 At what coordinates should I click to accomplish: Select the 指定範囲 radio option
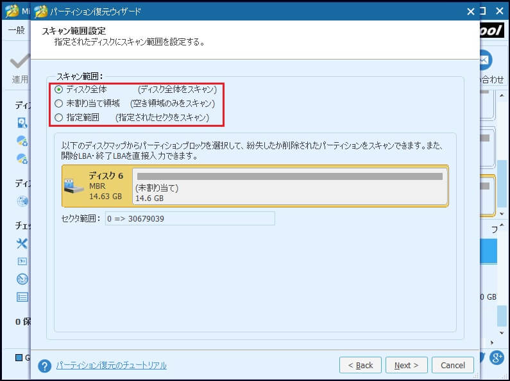[59, 117]
